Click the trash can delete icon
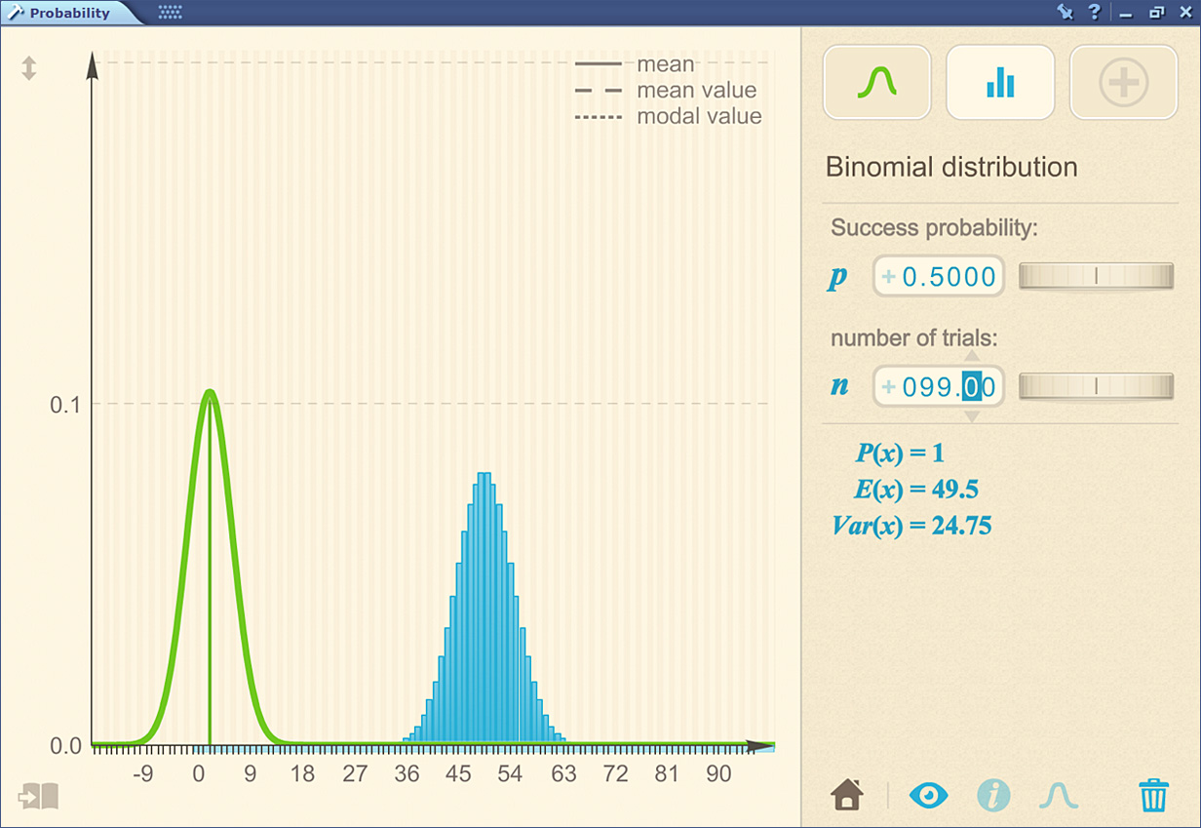This screenshot has width=1201, height=828. click(1153, 795)
